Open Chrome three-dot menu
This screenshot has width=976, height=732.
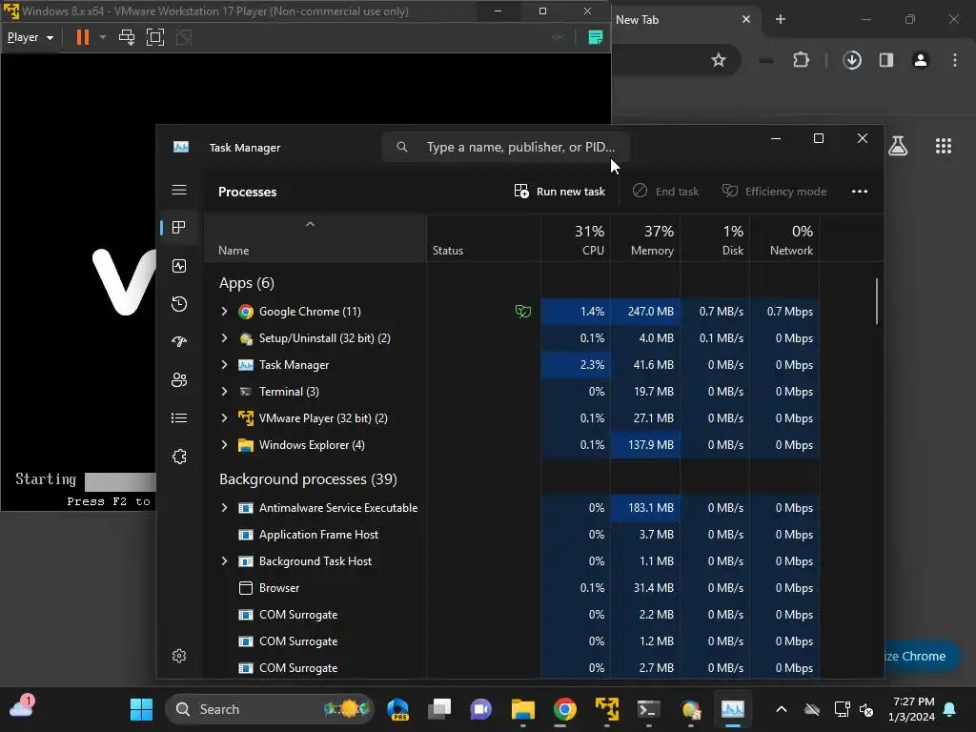[955, 60]
